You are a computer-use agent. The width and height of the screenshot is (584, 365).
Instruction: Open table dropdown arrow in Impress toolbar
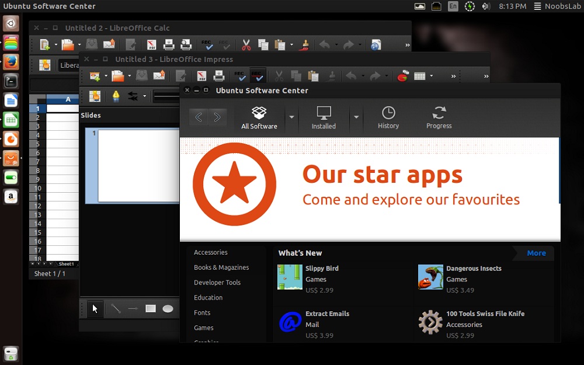pyautogui.click(x=432, y=76)
